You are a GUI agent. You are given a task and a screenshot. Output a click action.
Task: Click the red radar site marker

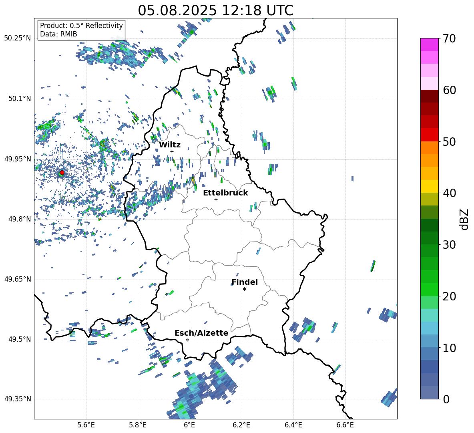coord(62,173)
